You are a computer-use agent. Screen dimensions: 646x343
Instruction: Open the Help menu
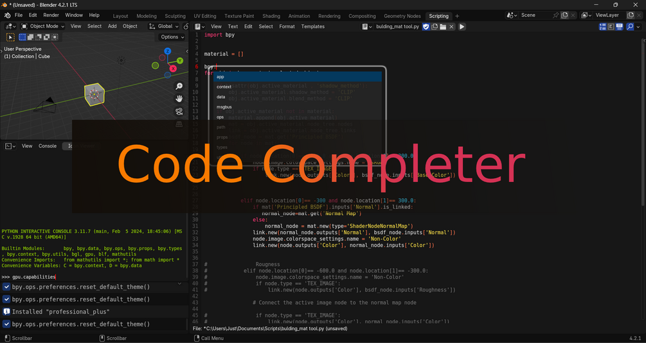(x=94, y=15)
